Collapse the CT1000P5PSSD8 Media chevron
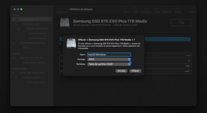The height and width of the screenshot is (113, 207). click(13, 43)
